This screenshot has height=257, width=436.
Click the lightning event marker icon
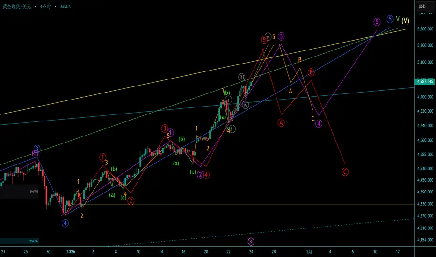[x=251, y=242]
